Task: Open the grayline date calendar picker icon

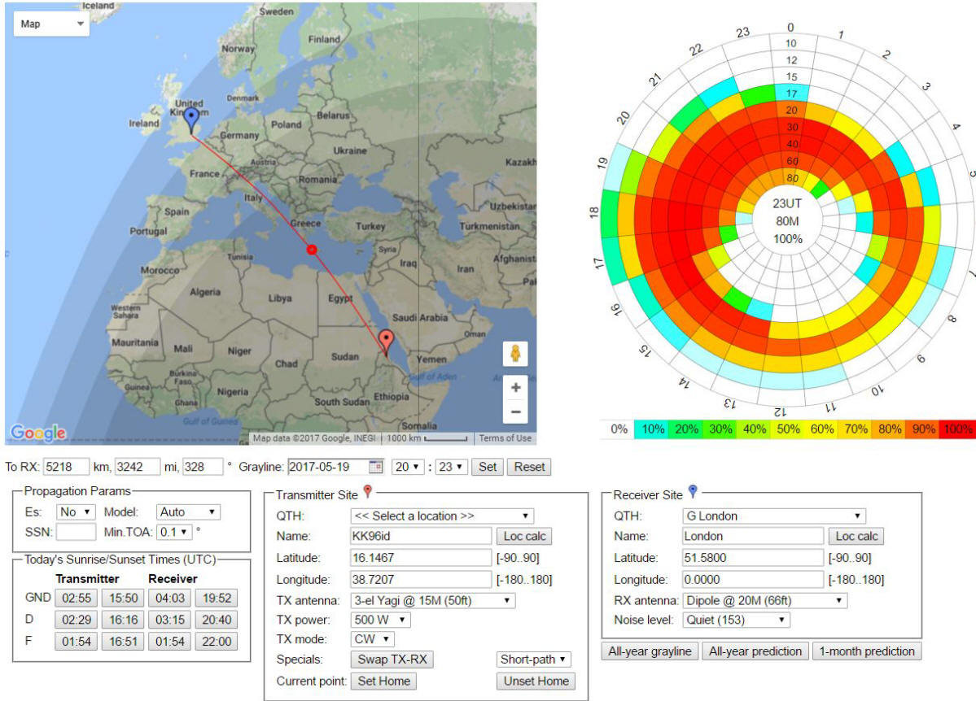Action: [375, 467]
